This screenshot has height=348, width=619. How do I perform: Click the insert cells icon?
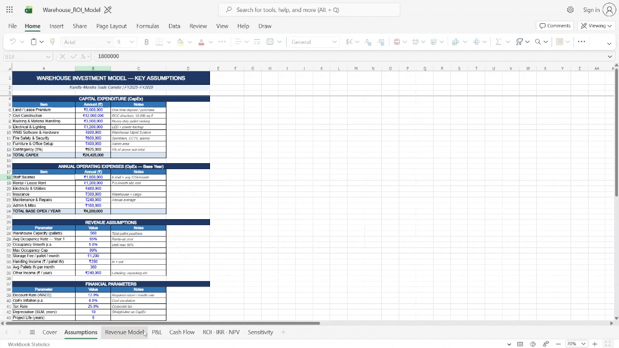pyautogui.click(x=456, y=42)
